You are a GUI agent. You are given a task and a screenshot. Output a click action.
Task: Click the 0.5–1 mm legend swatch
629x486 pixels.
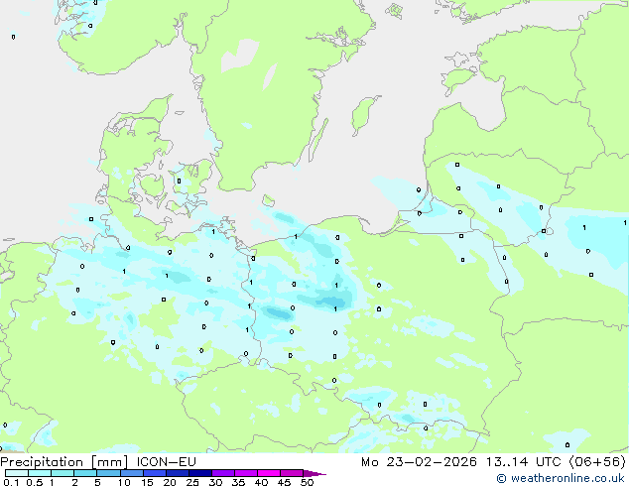click(x=40, y=473)
